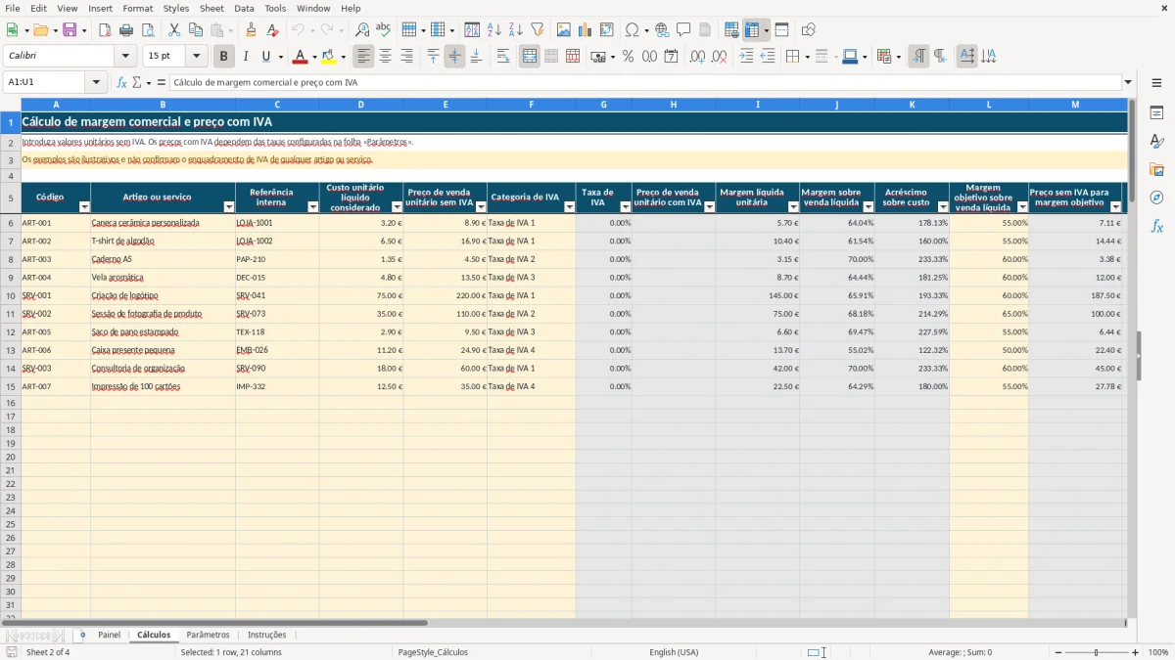Toggle AutoFilter
Viewport: 1175px width, 660px height.
click(537, 30)
